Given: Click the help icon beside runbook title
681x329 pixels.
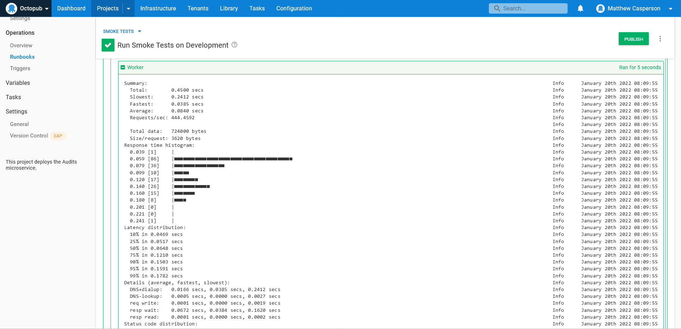Looking at the screenshot, I should [x=234, y=45].
